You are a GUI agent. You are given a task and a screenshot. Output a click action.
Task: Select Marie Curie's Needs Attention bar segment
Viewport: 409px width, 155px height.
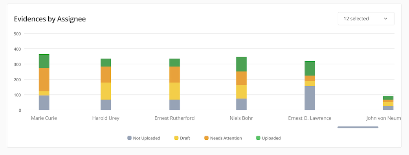coord(44,80)
